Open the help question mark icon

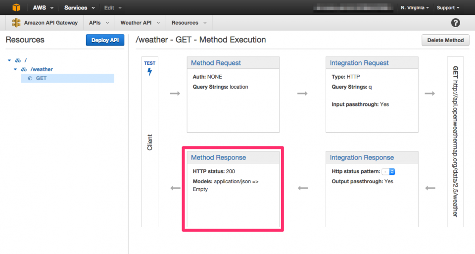click(455, 23)
